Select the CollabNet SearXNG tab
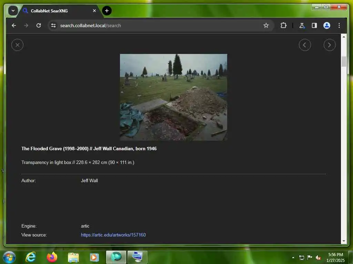Image resolution: width=353 pixels, height=264 pixels. 60,11
